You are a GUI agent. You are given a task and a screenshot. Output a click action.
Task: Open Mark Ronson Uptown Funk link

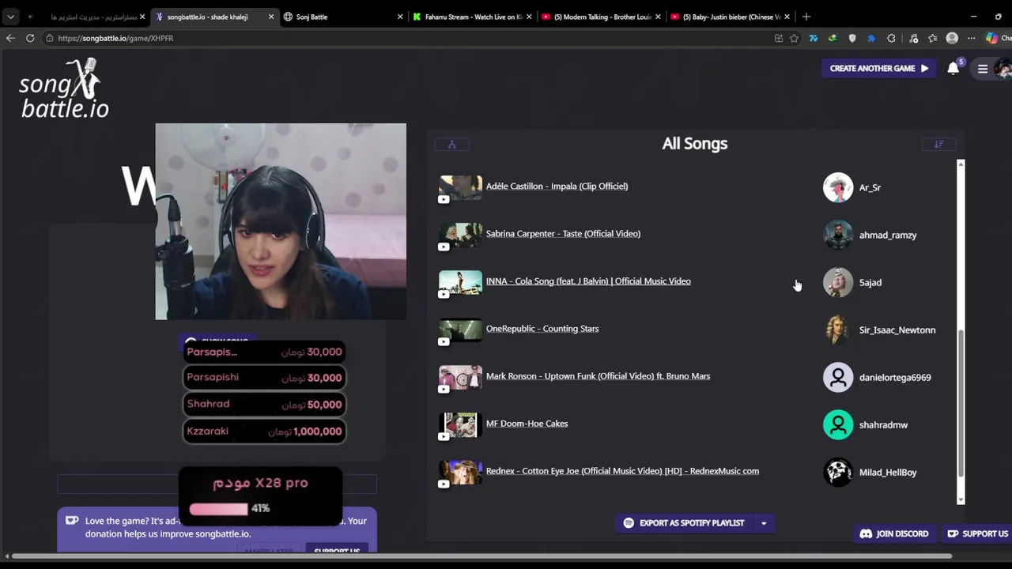coord(598,376)
